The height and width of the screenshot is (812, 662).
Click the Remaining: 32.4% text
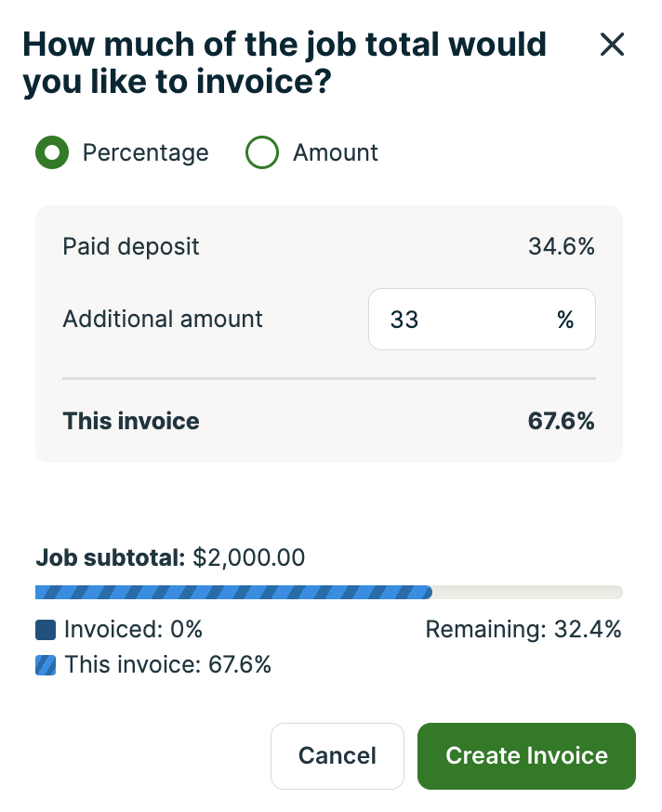523,630
